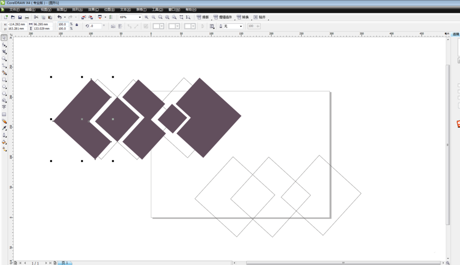This screenshot has width=460, height=265.
Task: Pick the Eyedropper tool
Action: click(x=4, y=128)
